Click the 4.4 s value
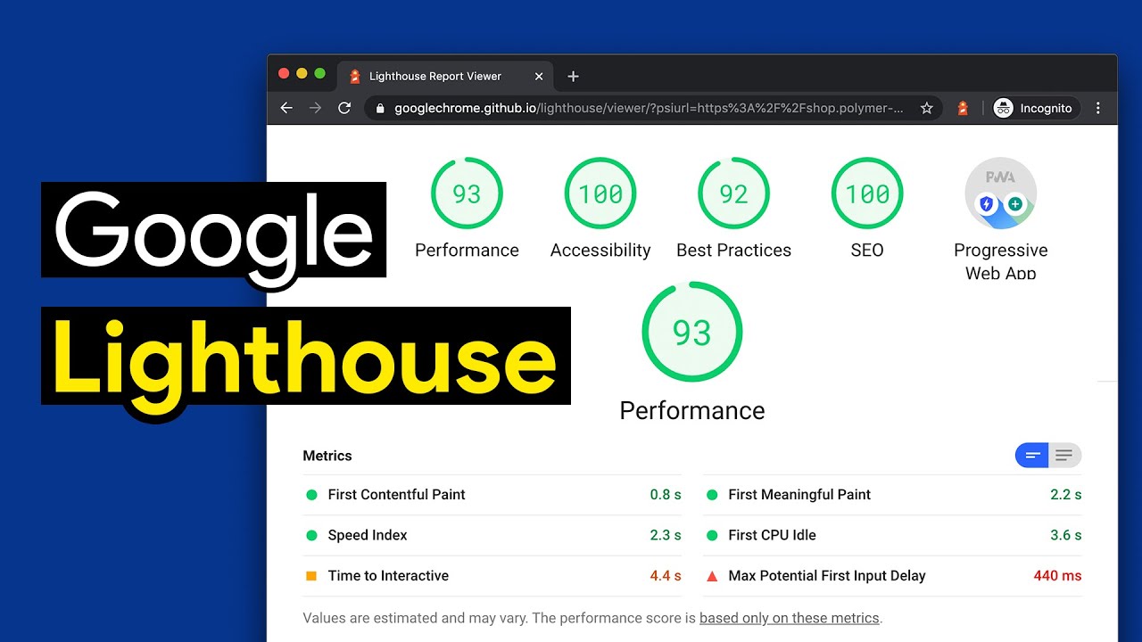The height and width of the screenshot is (642, 1142). (666, 576)
